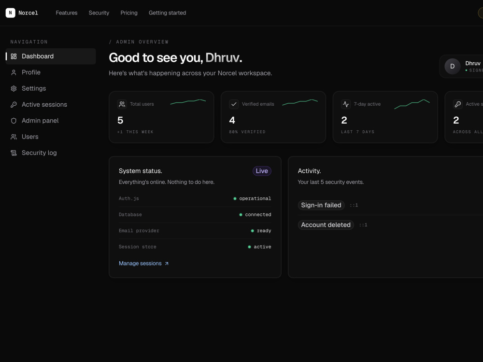483x362 pixels.
Task: Open the Features menu item
Action: [67, 13]
